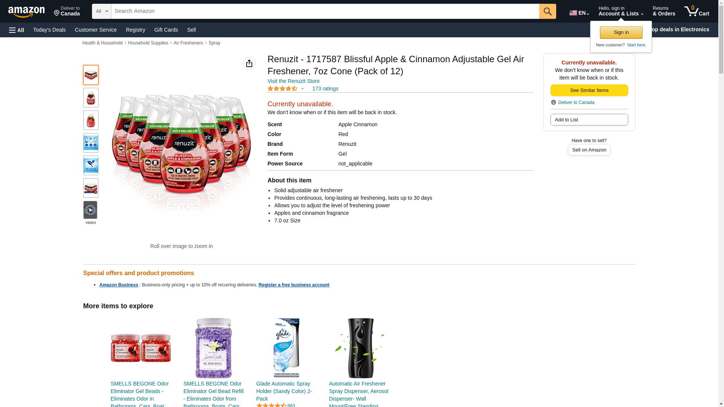Click the Amazon logo

click(x=26, y=12)
